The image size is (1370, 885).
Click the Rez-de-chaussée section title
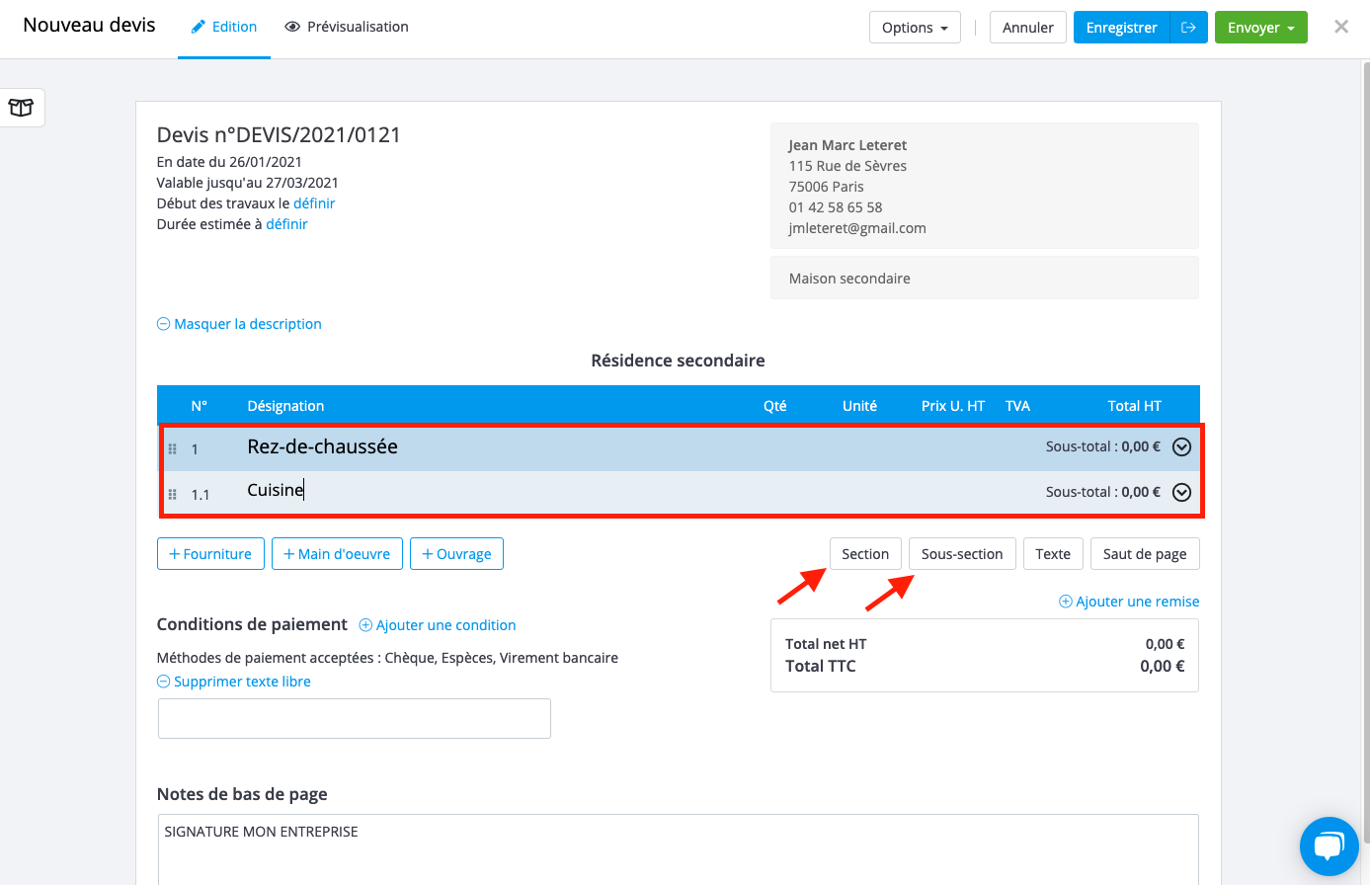322,446
